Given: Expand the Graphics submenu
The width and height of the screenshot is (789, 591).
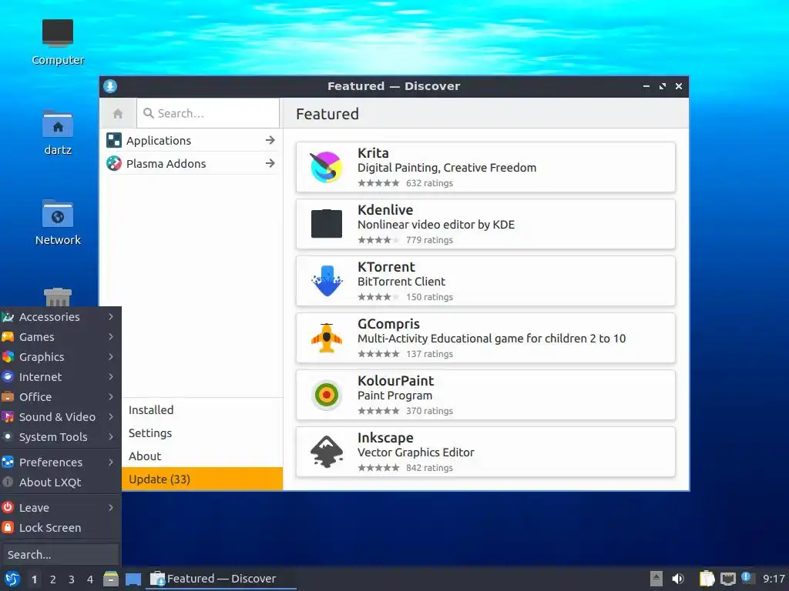Looking at the screenshot, I should coord(60,357).
